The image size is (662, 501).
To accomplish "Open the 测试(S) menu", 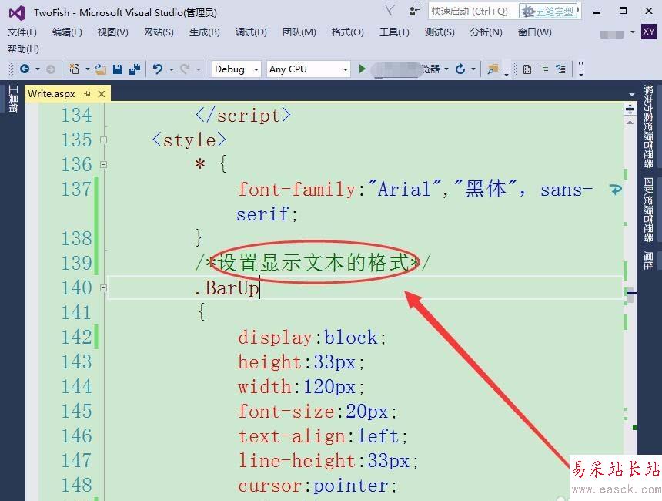I will 440,32.
